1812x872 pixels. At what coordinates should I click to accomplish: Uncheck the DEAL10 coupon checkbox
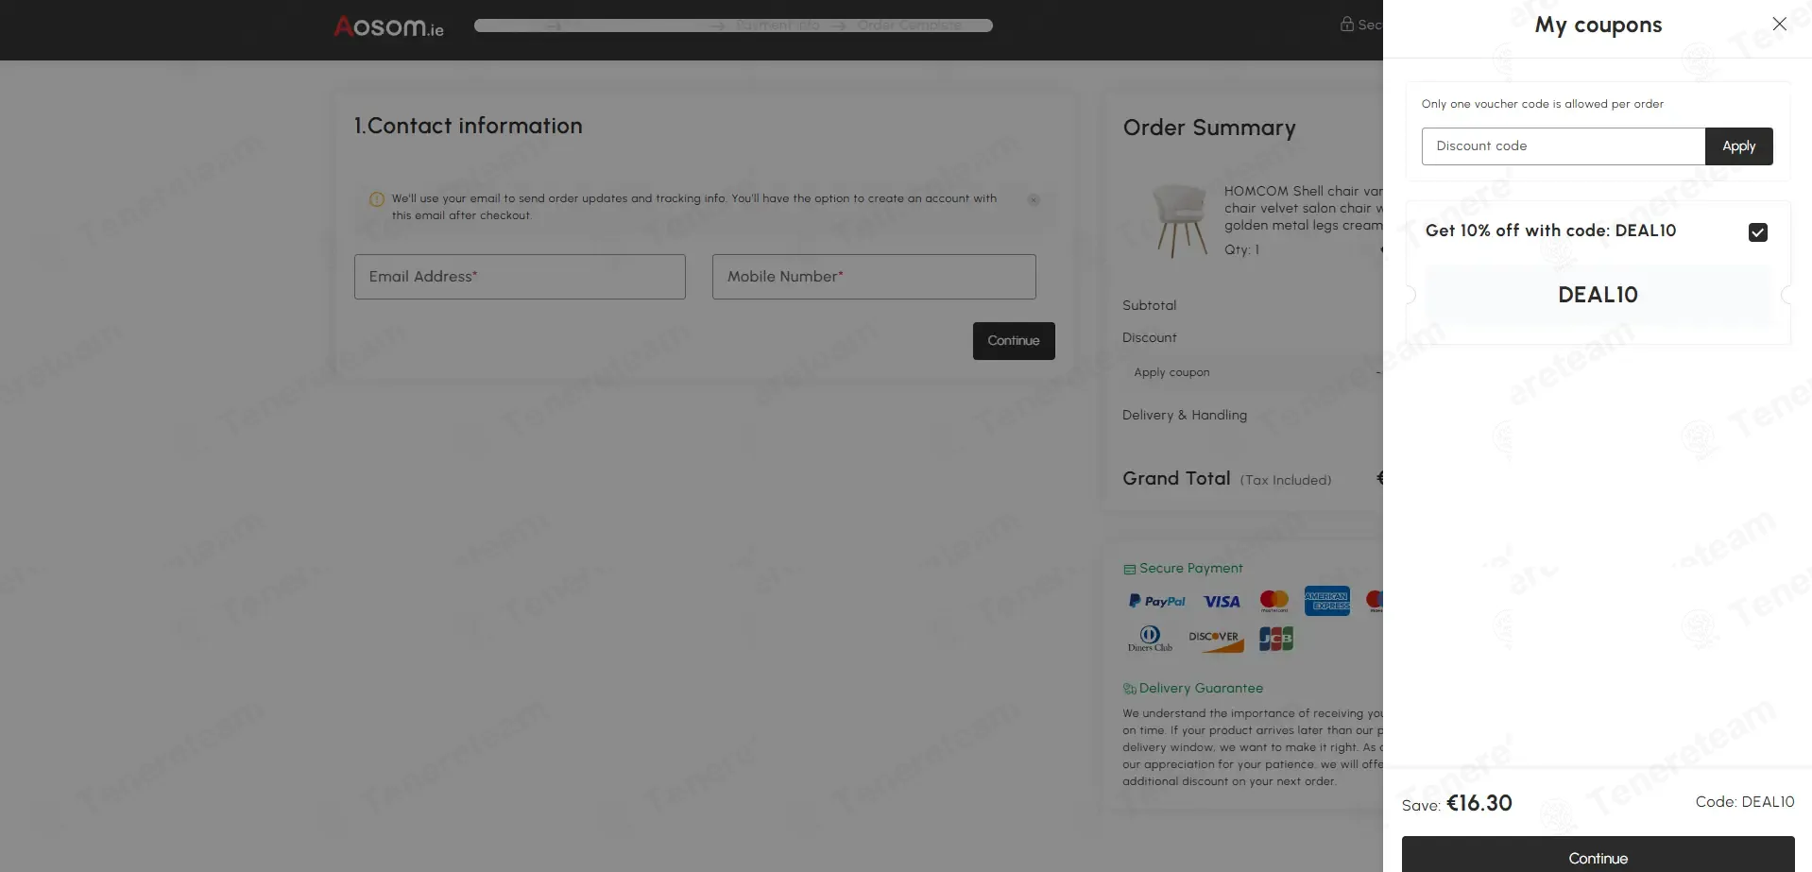[x=1757, y=232]
